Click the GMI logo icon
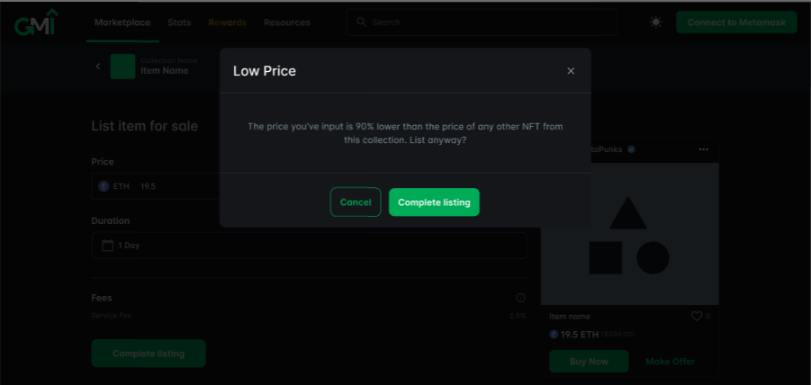Screen dimensions: 811x385 [36, 22]
